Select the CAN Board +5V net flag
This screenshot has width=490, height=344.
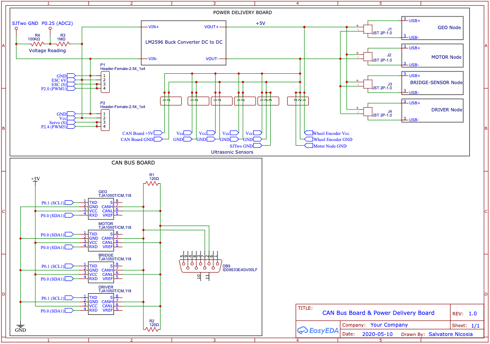point(159,133)
